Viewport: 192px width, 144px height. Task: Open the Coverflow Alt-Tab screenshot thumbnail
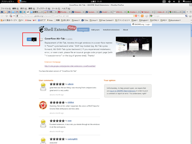(x=134, y=47)
